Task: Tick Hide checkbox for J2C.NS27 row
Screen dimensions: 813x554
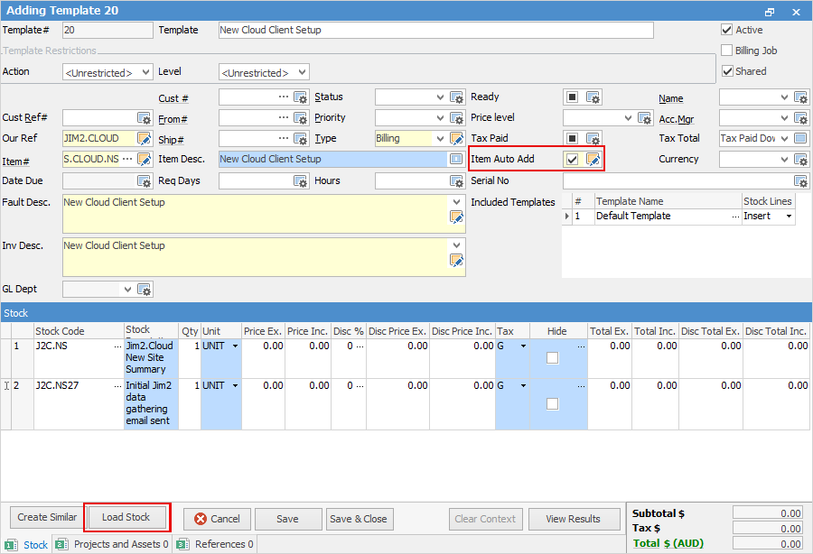Action: click(553, 404)
